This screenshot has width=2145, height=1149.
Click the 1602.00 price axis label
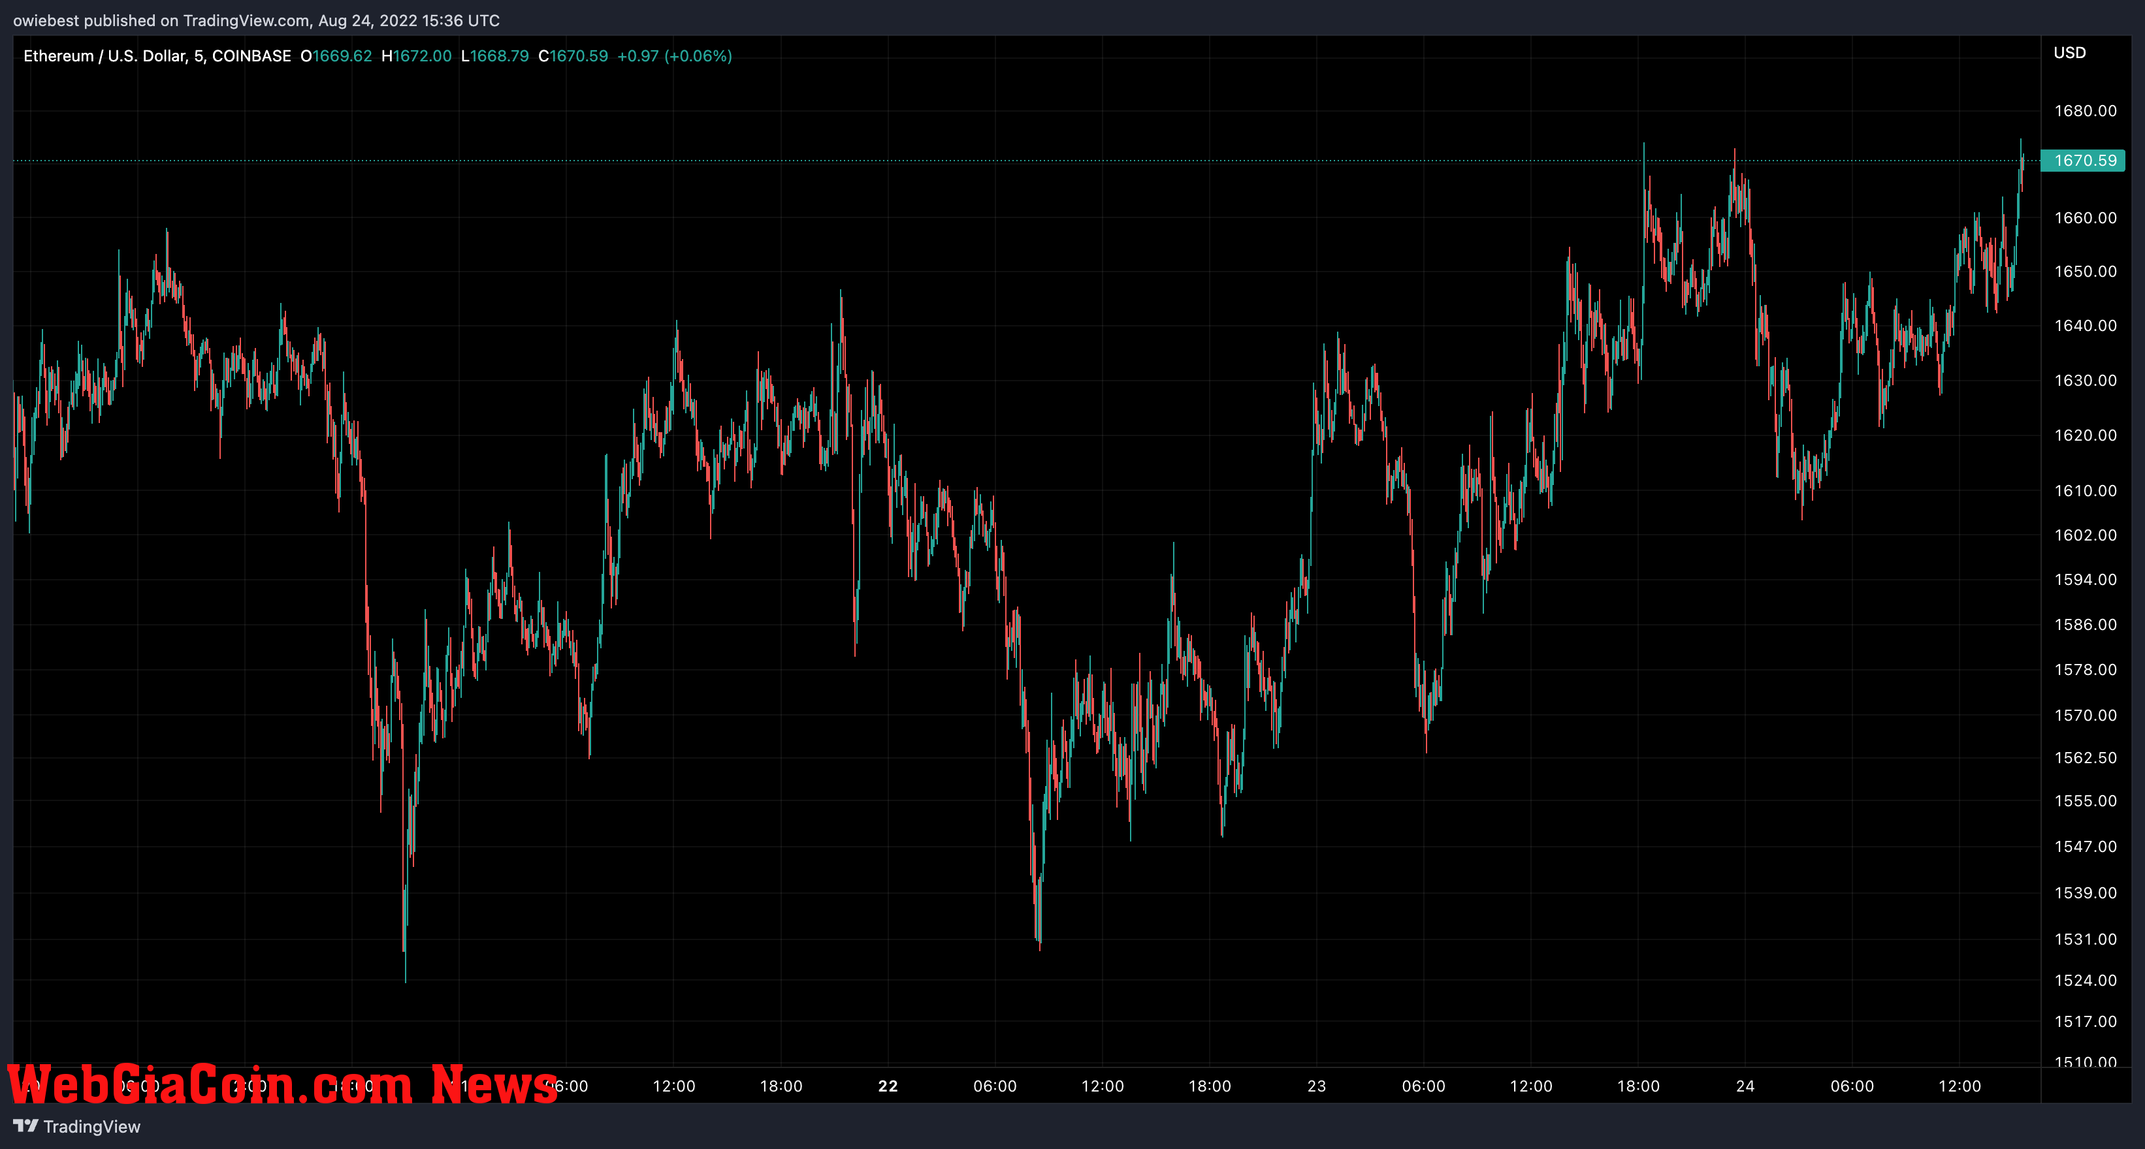point(2085,535)
